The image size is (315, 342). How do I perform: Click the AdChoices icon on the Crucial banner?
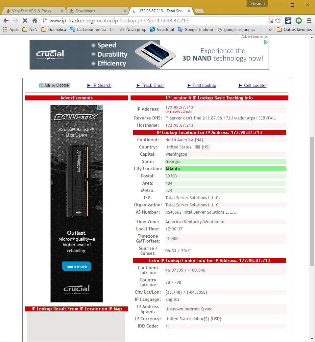[x=266, y=42]
